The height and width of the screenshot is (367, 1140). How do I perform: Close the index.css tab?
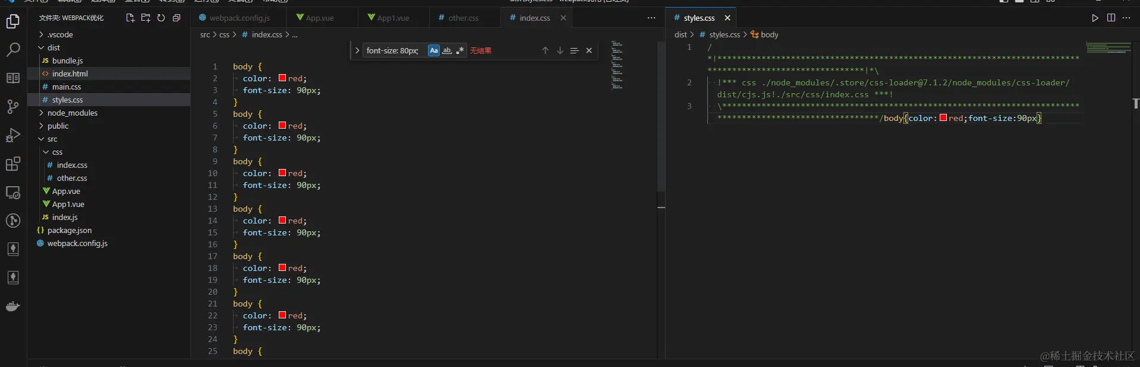[x=563, y=18]
